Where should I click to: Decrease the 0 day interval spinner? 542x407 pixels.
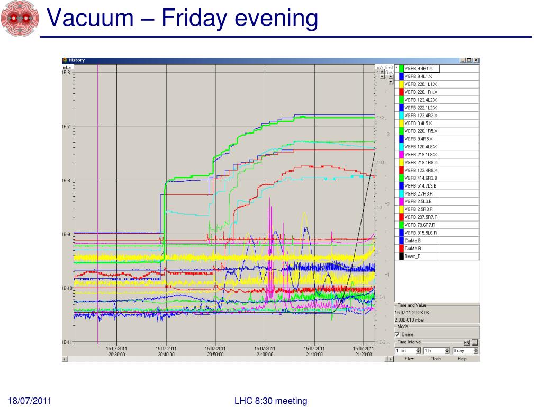(476, 352)
